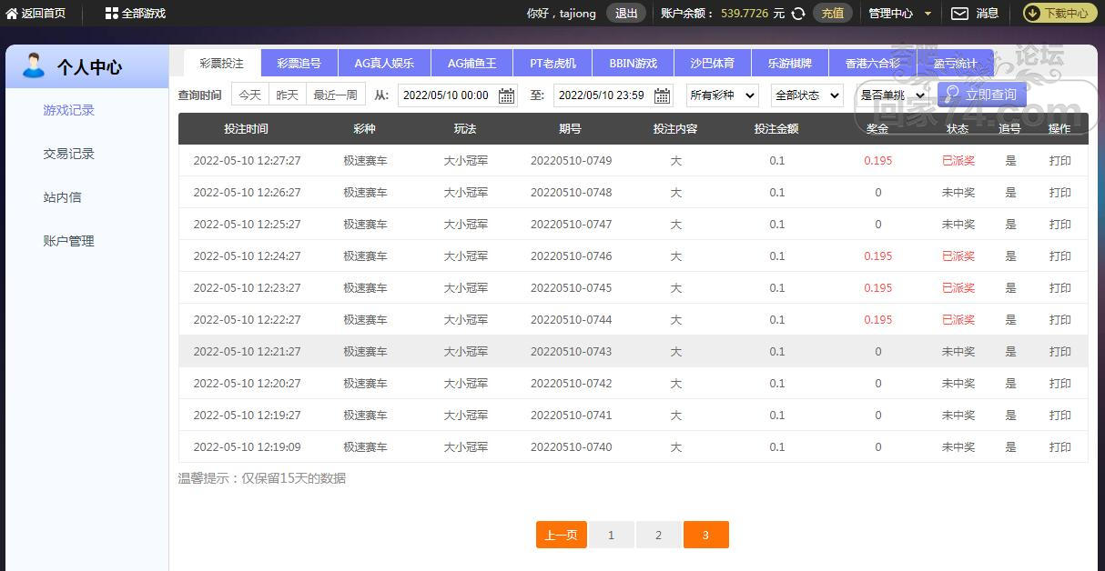Open the 沙巴体育 tab
This screenshot has width=1105, height=571.
tap(713, 63)
